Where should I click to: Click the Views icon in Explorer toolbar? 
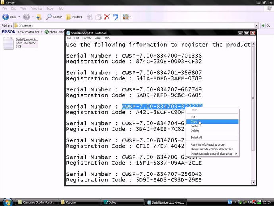[126, 17]
